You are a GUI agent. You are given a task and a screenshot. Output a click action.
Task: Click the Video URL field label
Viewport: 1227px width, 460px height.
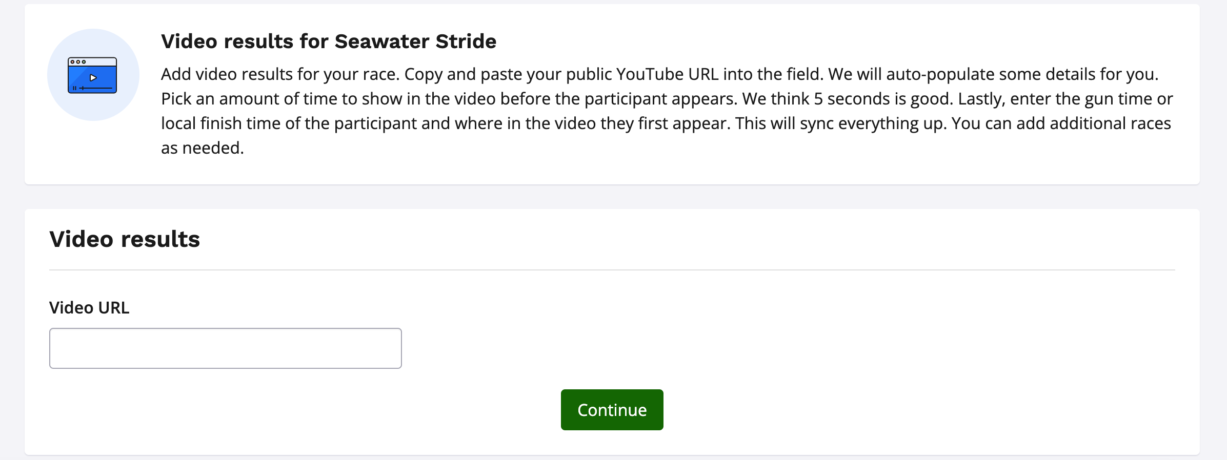point(89,308)
